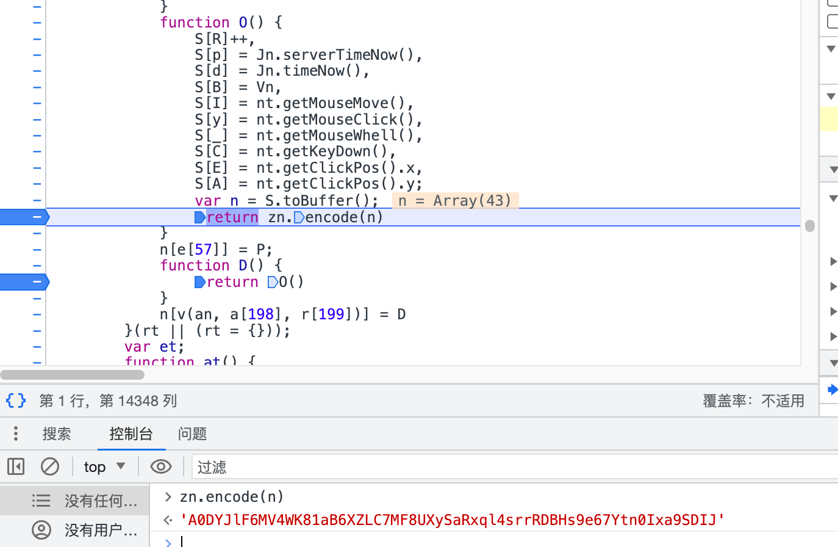Image resolution: width=838 pixels, height=547 pixels.
Task: Click 'serverTimeNow' in the S[p] line
Action: click(340, 55)
